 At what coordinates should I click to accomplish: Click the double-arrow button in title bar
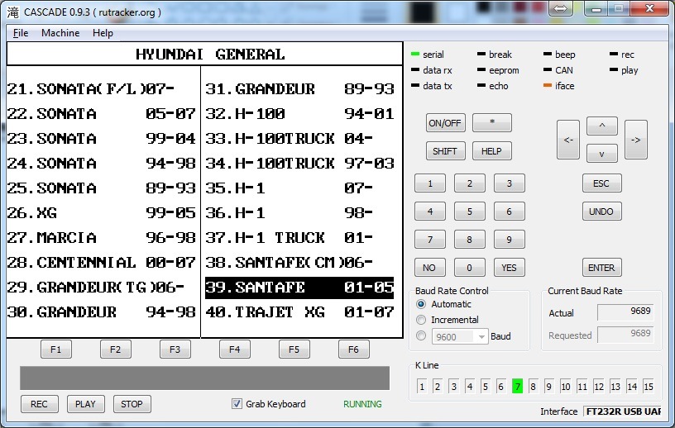point(561,8)
